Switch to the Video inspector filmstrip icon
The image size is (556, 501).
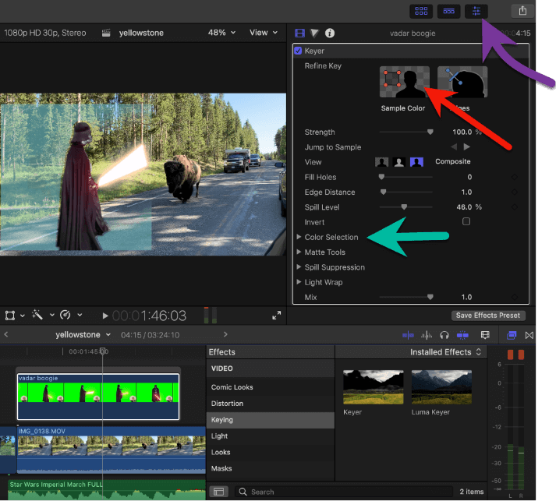[x=299, y=33]
